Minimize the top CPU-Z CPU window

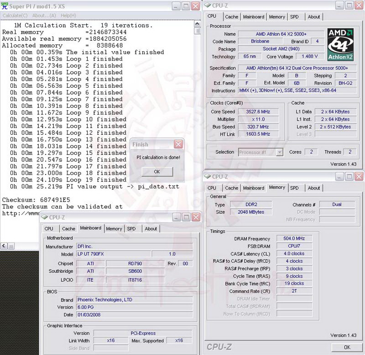339,5
